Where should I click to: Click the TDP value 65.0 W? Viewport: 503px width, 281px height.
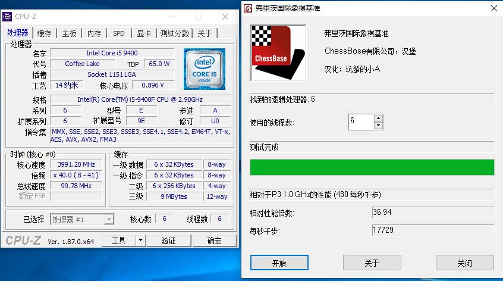(159, 64)
